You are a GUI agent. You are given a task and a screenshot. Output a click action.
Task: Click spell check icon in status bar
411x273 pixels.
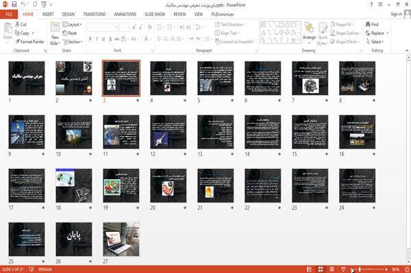point(32,269)
